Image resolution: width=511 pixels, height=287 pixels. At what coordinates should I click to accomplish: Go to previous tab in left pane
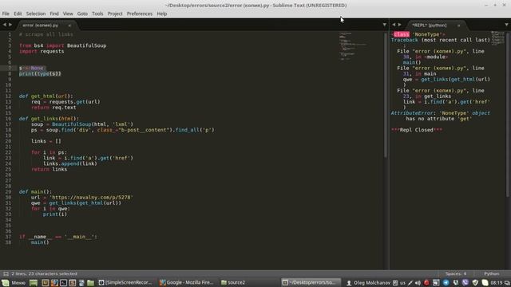click(5, 25)
